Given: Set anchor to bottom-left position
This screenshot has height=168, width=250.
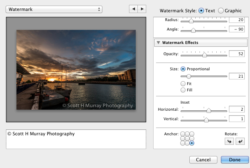Looking at the screenshot, I should (182, 143).
